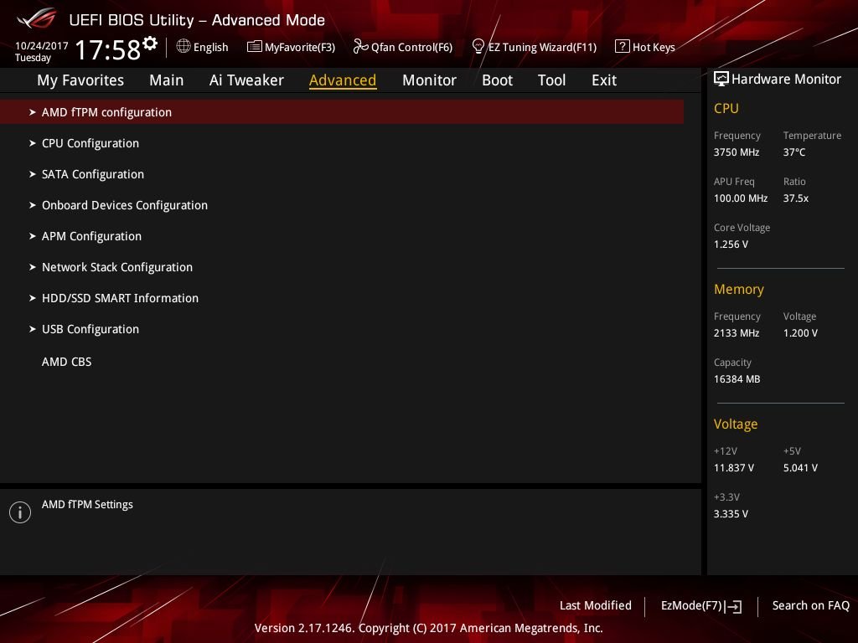Screen dimensions: 858x643
Task: Expand AMD fTPM configuration arrow
Action: 33,112
